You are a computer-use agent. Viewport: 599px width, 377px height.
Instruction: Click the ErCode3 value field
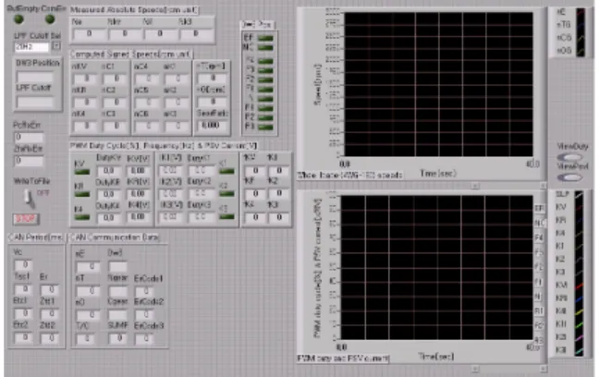[x=145, y=338]
